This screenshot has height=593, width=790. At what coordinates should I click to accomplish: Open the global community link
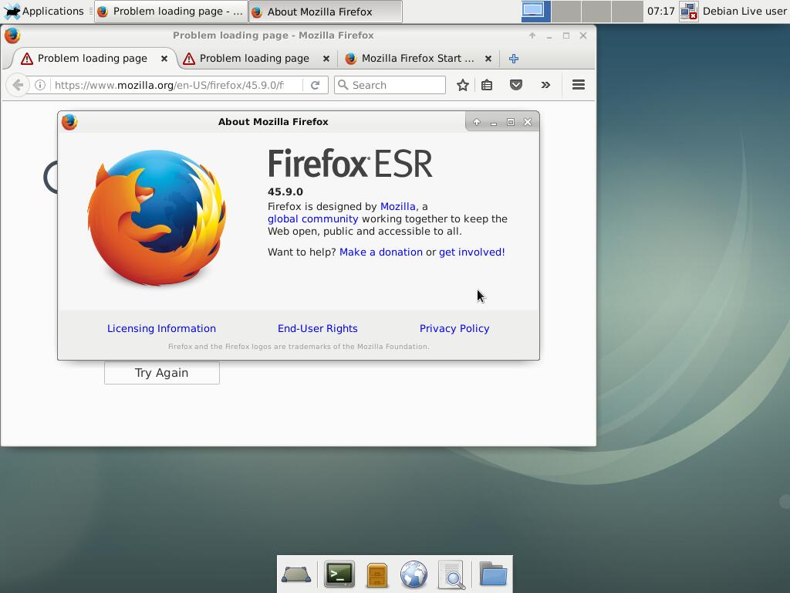313,219
